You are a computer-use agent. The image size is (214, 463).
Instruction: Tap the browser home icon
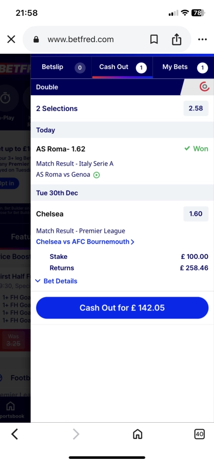(x=138, y=434)
